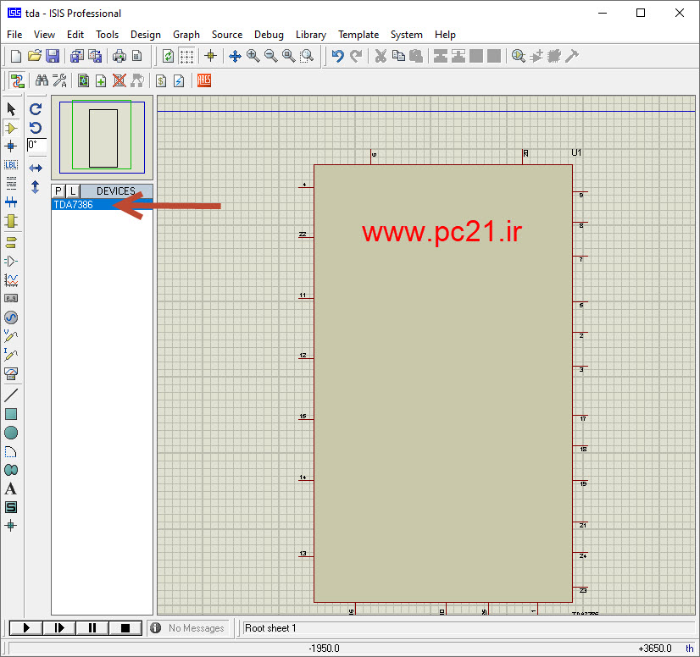Click the 'L' library manager button

(x=73, y=190)
